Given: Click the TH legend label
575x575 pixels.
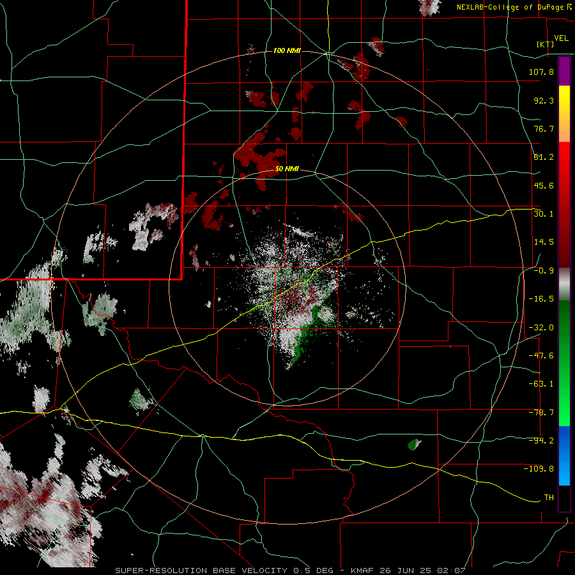Looking at the screenshot, I should 549,498.
